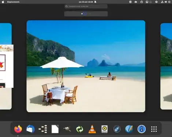
Task: Switch to the right-hand workspace preview
Action: tap(166, 66)
